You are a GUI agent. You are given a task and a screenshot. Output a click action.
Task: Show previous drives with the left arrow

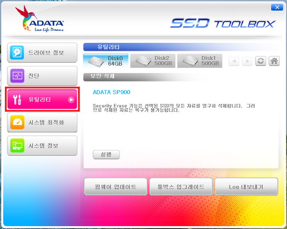234,61
